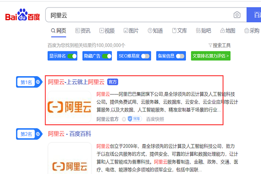Click the 官方 badge
The height and width of the screenshot is (174, 261).
coord(113,82)
